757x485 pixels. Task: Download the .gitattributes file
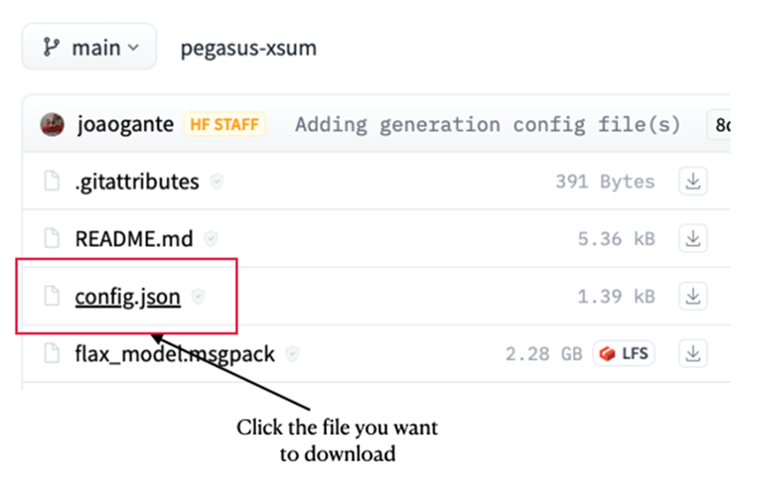tap(693, 182)
